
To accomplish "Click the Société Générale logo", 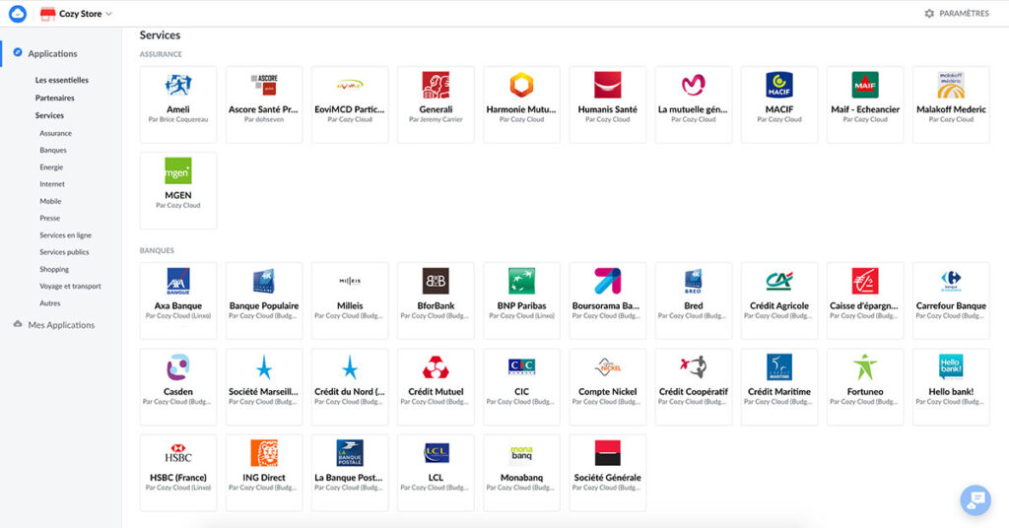I will tap(607, 453).
